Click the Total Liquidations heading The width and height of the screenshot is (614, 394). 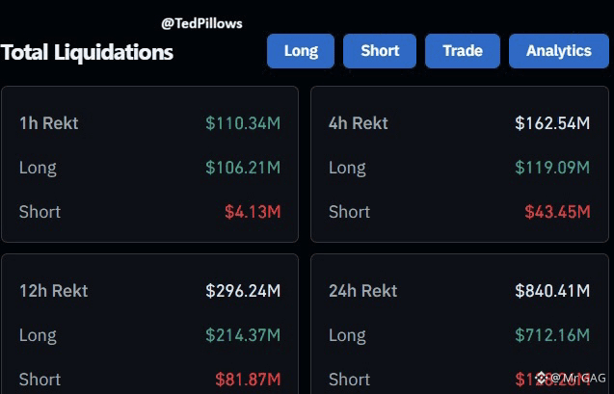pyautogui.click(x=87, y=52)
